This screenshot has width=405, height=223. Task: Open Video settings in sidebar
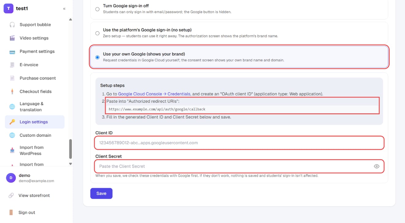pyautogui.click(x=35, y=38)
